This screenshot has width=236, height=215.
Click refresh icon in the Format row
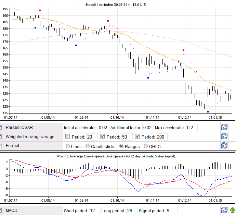[224, 145]
